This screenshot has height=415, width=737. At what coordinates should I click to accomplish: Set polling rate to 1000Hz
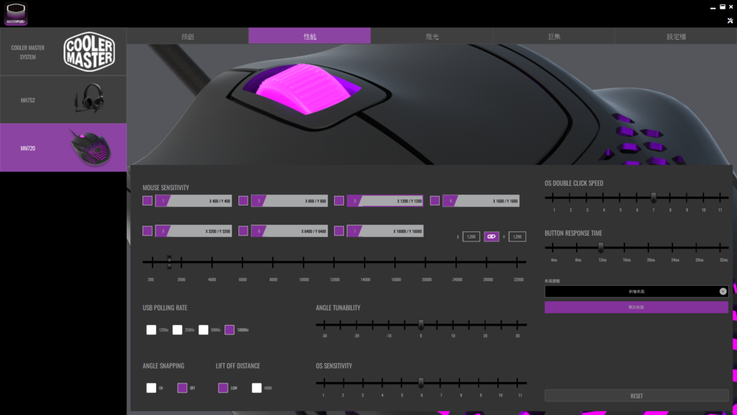tap(230, 330)
